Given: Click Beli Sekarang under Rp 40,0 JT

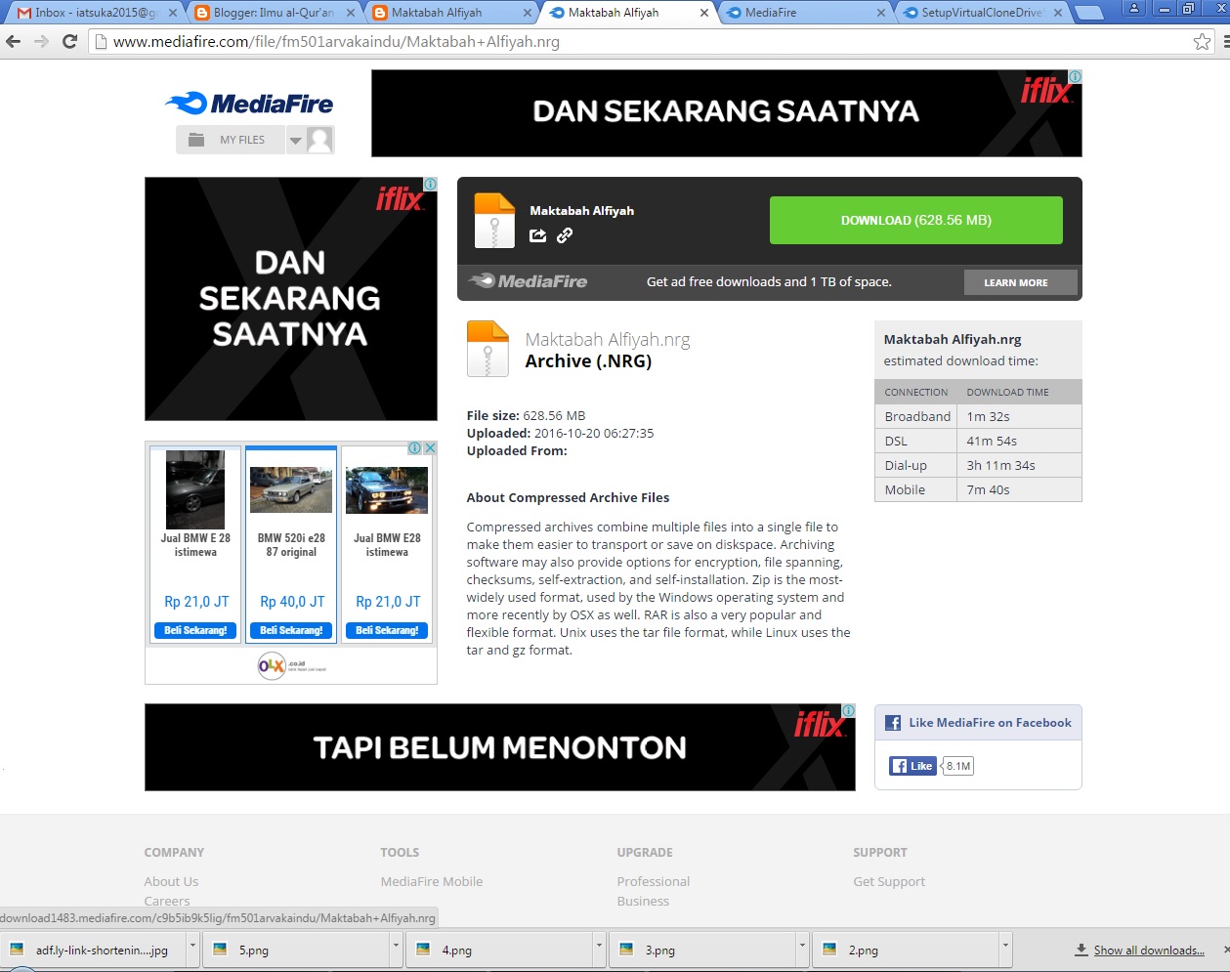Looking at the screenshot, I should [x=291, y=630].
